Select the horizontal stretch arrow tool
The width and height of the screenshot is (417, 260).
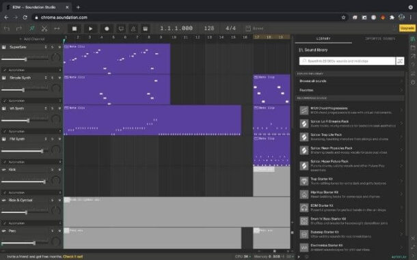(x=57, y=29)
